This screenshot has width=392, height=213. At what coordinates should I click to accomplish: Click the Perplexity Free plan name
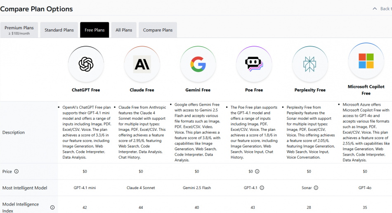[x=310, y=90]
